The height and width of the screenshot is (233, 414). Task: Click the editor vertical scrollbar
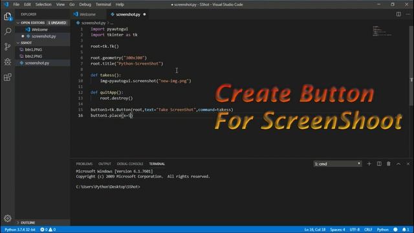(x=411, y=66)
